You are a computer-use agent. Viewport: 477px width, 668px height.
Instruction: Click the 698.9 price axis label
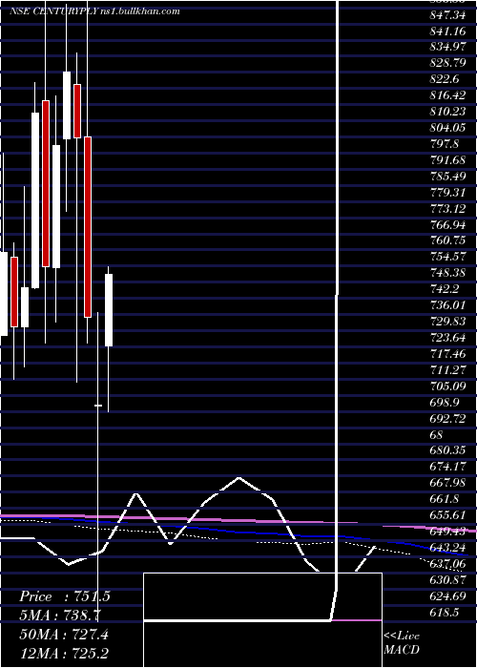(445, 402)
